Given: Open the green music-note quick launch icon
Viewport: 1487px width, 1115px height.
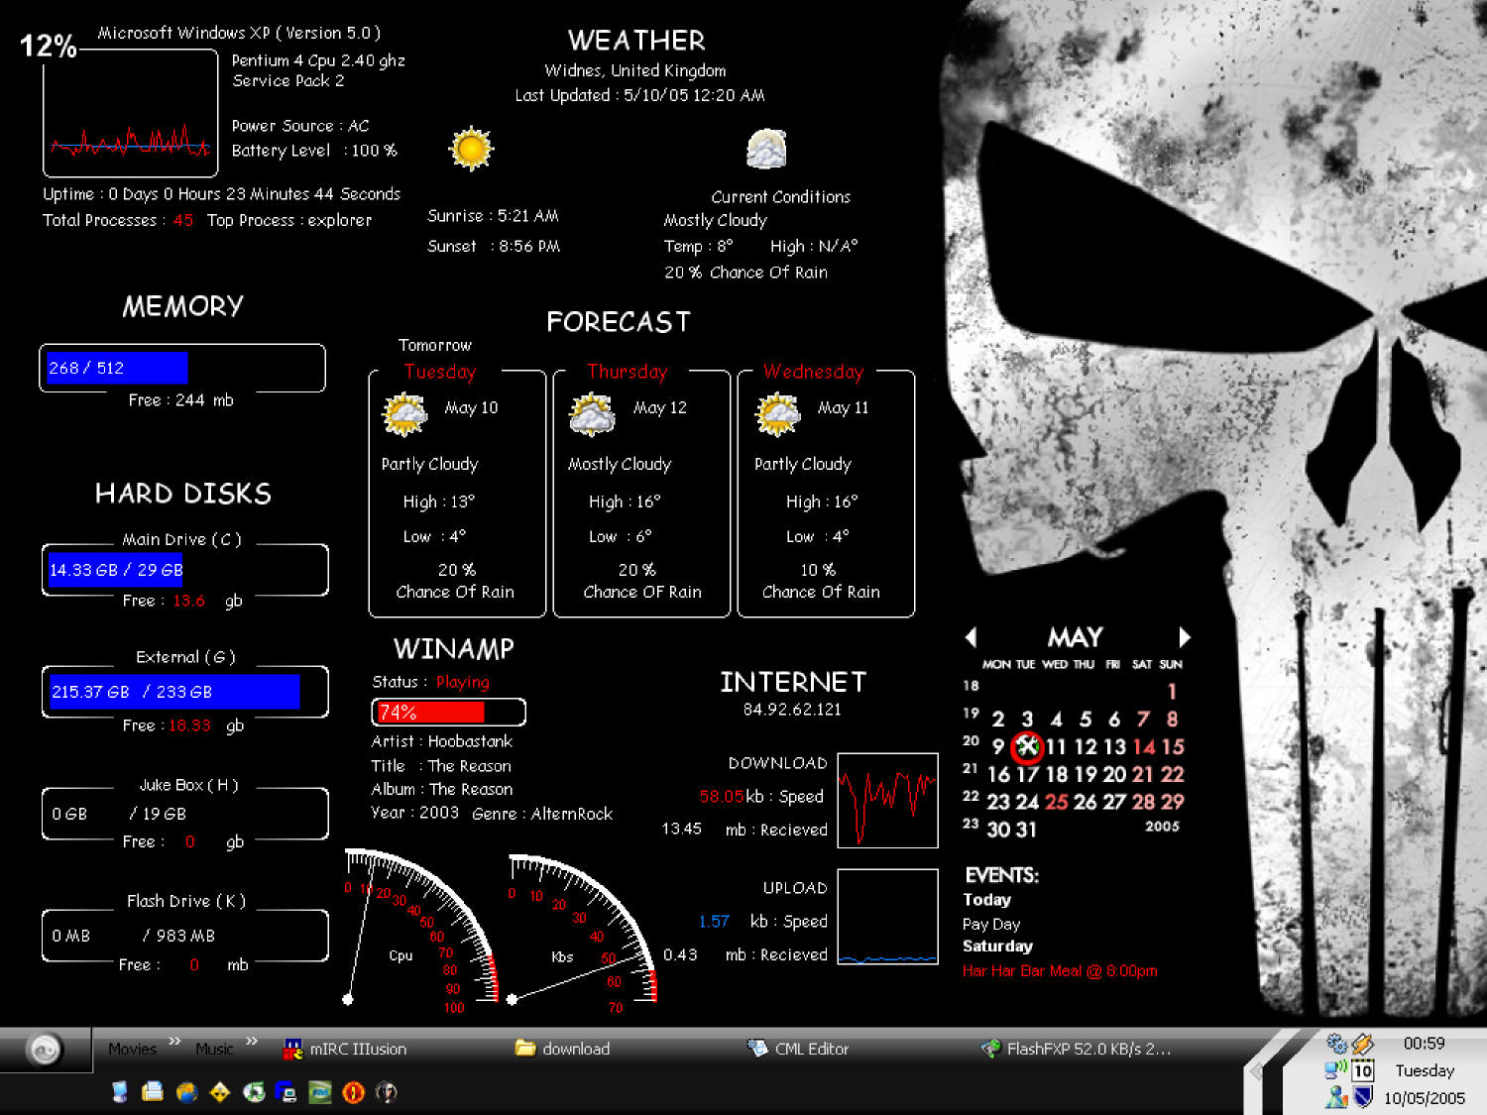Looking at the screenshot, I should 254,1092.
